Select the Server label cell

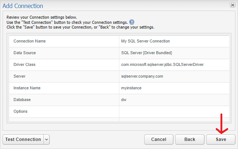coord(64,76)
